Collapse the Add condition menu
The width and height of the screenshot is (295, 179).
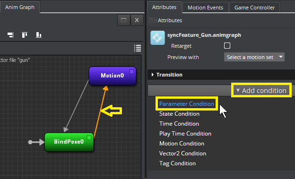pos(261,90)
